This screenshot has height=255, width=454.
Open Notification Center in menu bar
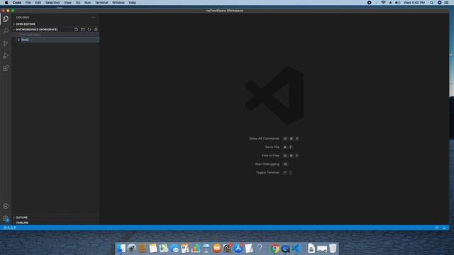446,3
